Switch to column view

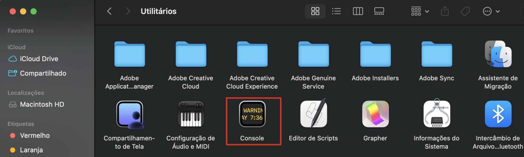(358, 11)
